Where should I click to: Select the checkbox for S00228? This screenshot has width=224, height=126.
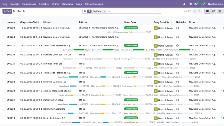pos(4,37)
